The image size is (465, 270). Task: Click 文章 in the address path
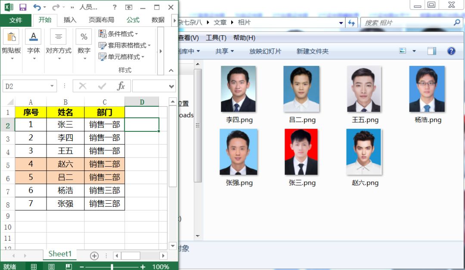(220, 22)
